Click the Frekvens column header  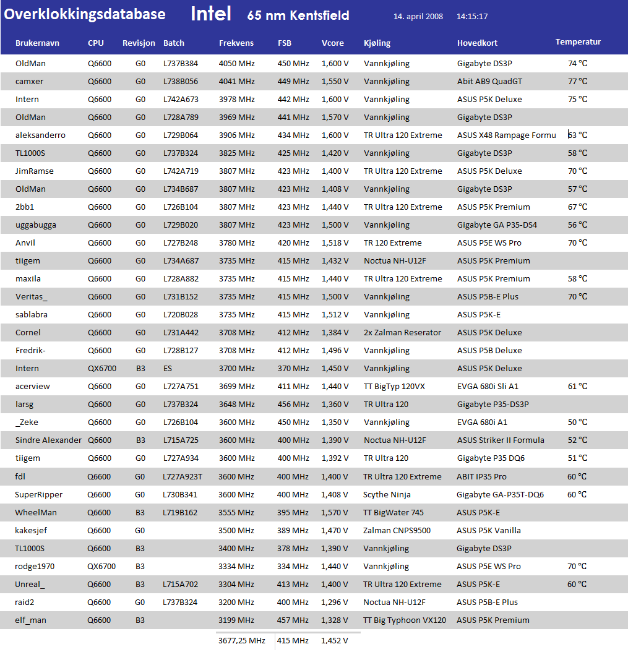(x=236, y=43)
